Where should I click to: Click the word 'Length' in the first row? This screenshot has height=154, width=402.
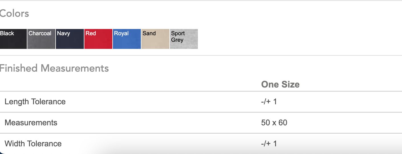(17, 102)
